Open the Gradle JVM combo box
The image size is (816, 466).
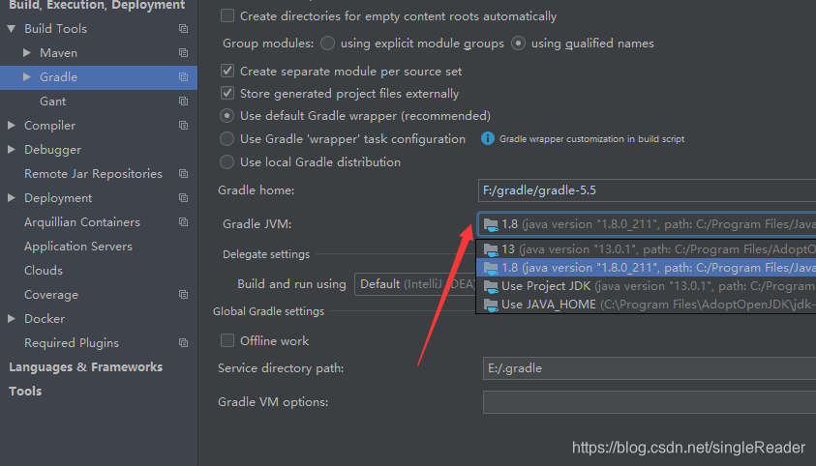pyautogui.click(x=647, y=224)
